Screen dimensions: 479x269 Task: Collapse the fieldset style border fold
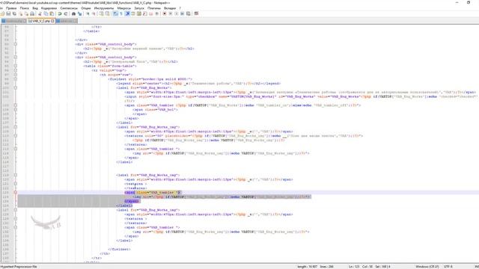[15, 79]
